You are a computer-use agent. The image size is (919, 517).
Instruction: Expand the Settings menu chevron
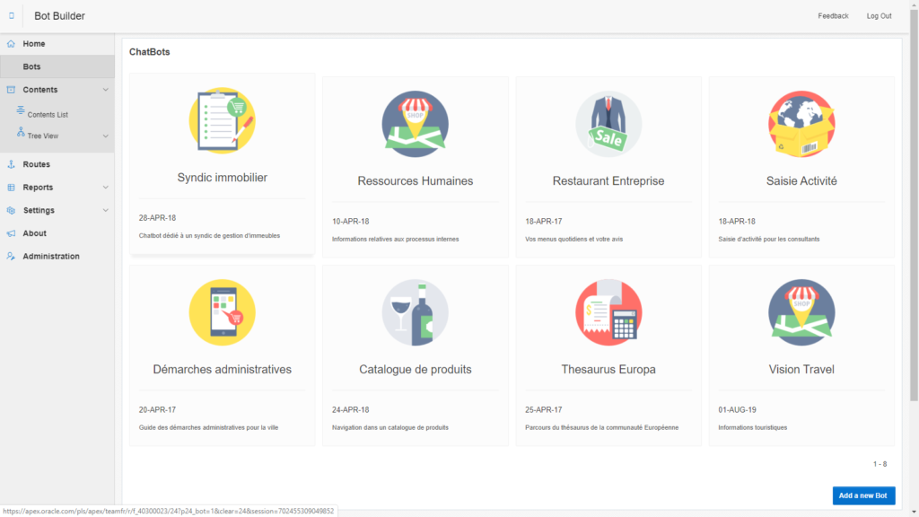[x=106, y=210]
